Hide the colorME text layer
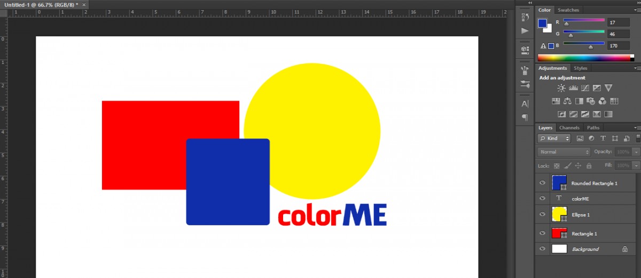 [x=543, y=198]
